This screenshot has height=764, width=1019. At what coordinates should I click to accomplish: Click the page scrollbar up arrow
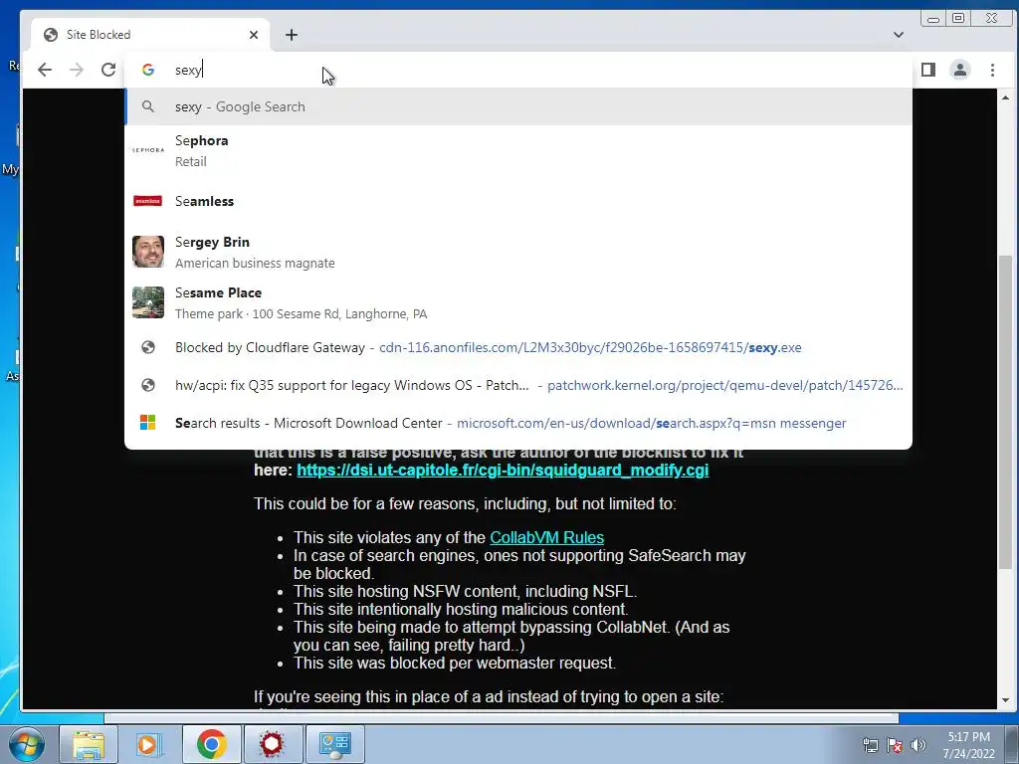tap(1005, 97)
